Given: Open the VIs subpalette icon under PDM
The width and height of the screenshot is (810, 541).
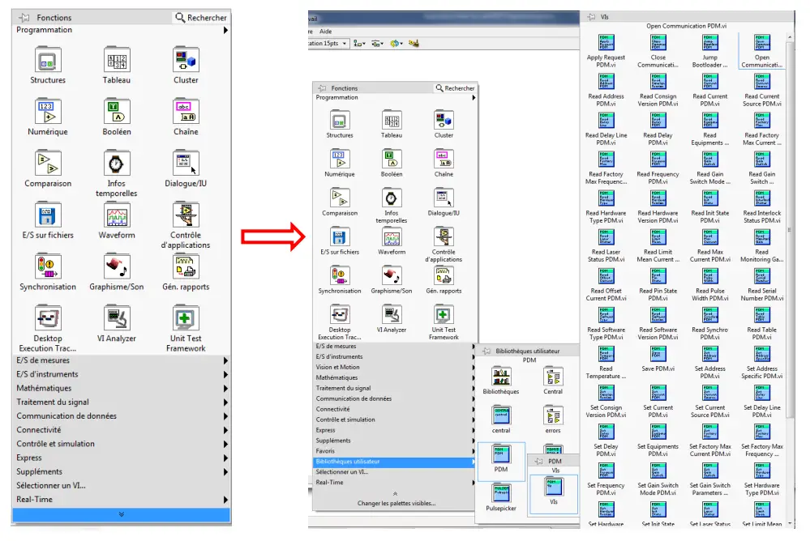Looking at the screenshot, I should pos(555,487).
